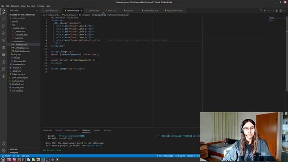
Task: Show the PROBLEMS panel tab
Action: [47, 130]
